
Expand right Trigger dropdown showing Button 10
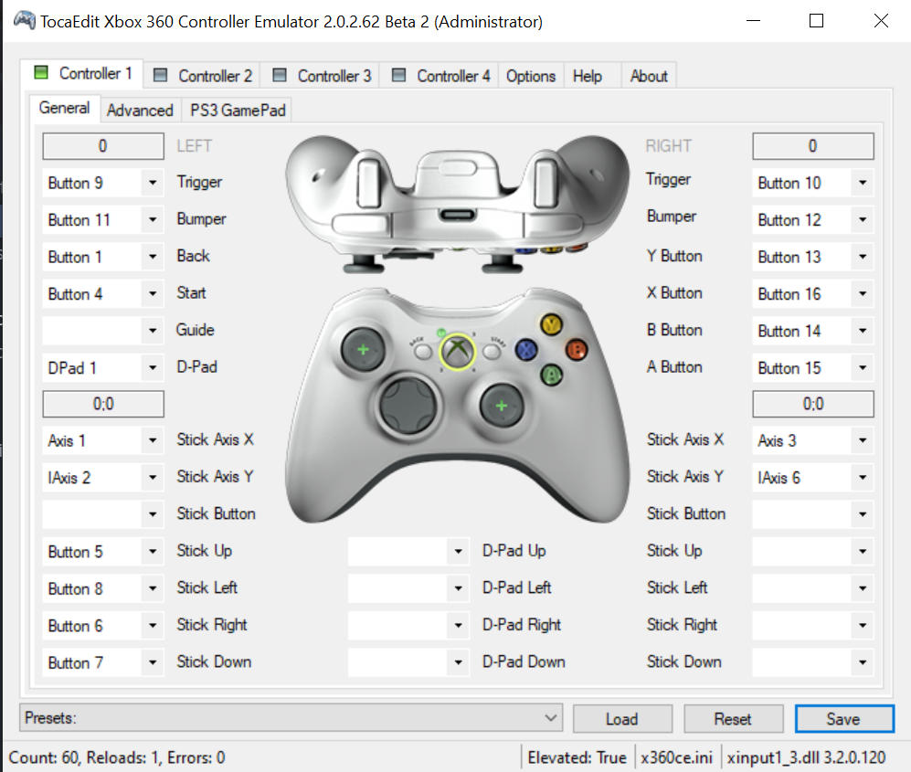[813, 183]
